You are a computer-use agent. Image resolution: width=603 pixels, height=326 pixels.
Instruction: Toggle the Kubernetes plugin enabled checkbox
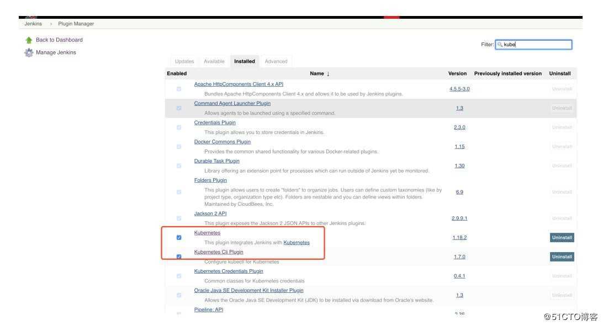[179, 238]
